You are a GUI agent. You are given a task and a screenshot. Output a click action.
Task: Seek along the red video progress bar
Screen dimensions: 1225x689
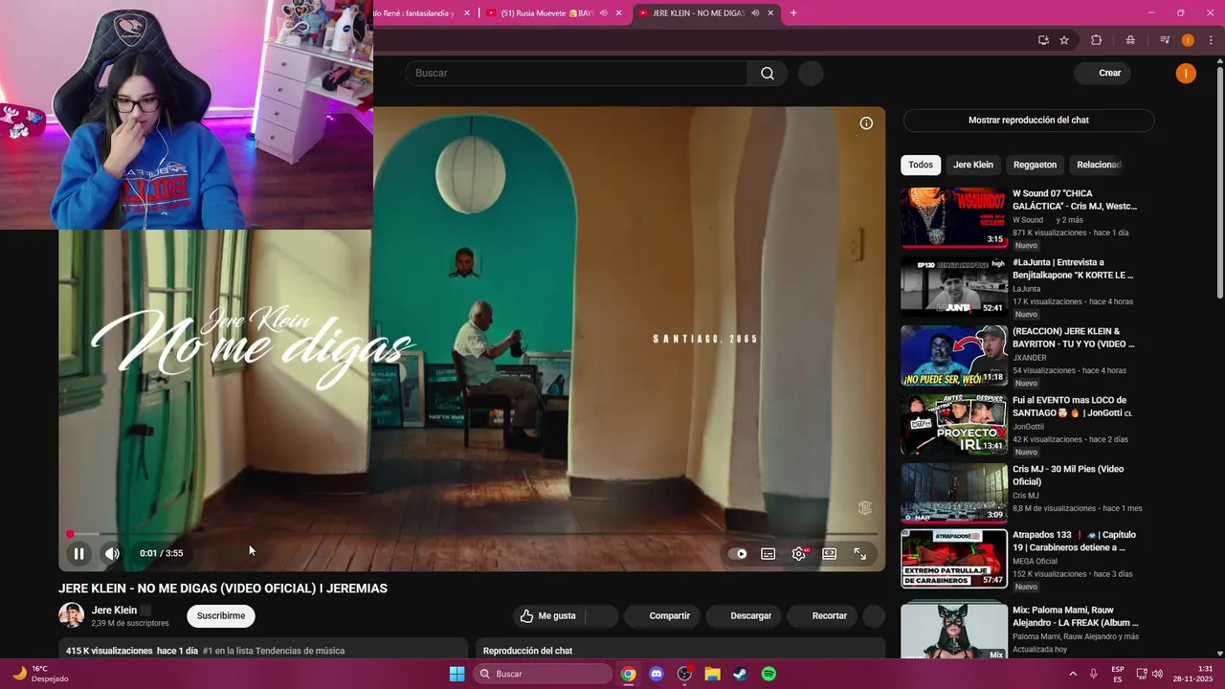pyautogui.click(x=473, y=534)
